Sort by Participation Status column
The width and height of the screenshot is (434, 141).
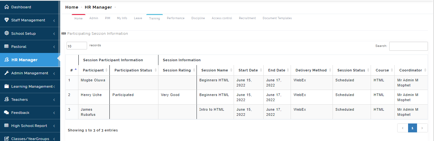coord(134,70)
